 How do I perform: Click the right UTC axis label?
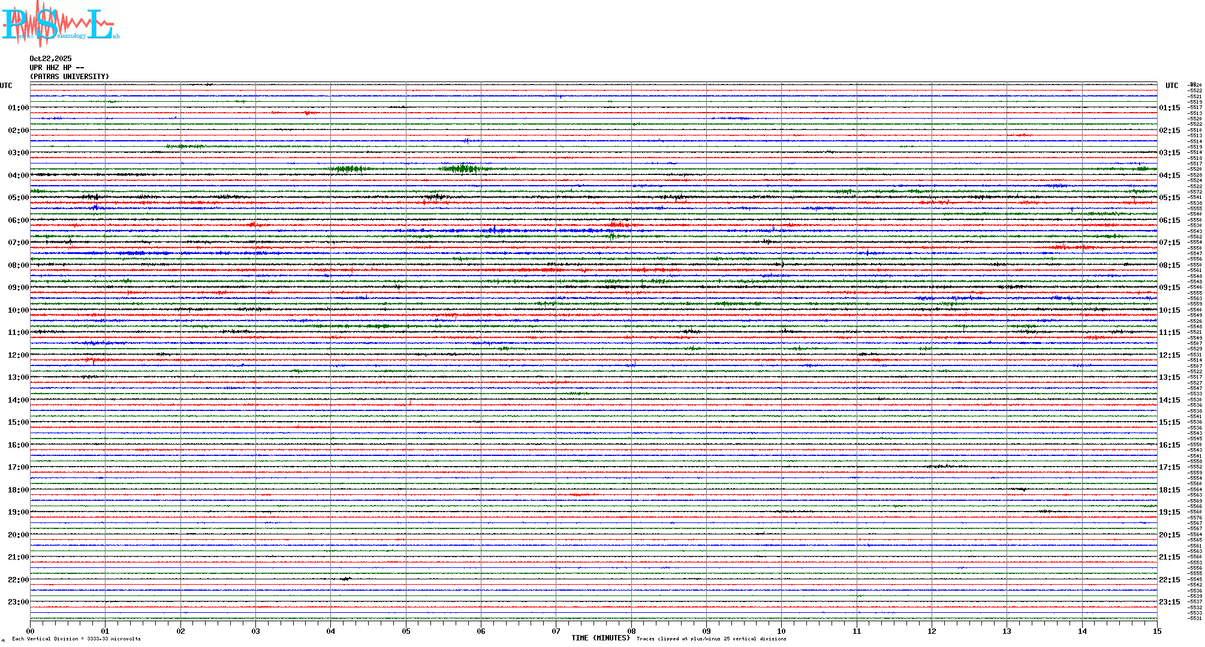[1171, 86]
